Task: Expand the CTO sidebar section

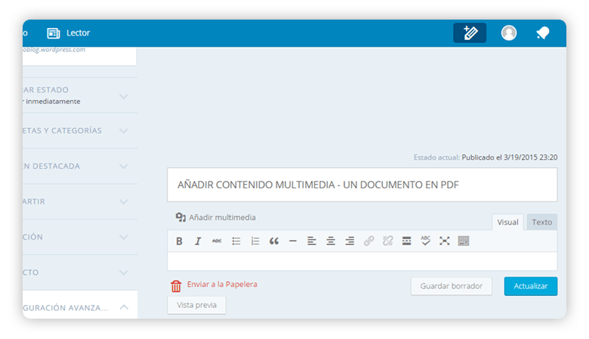Action: [124, 273]
